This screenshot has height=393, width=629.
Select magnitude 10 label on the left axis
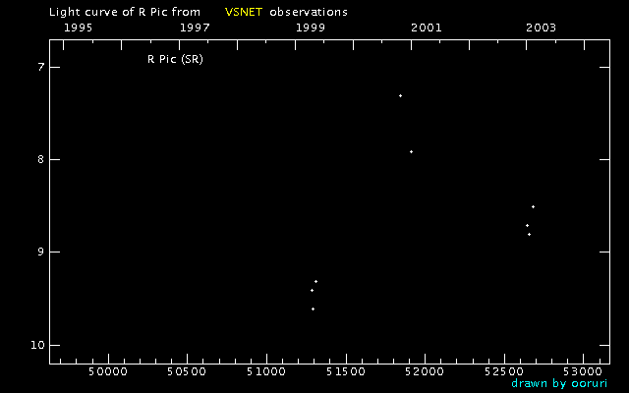(x=37, y=345)
